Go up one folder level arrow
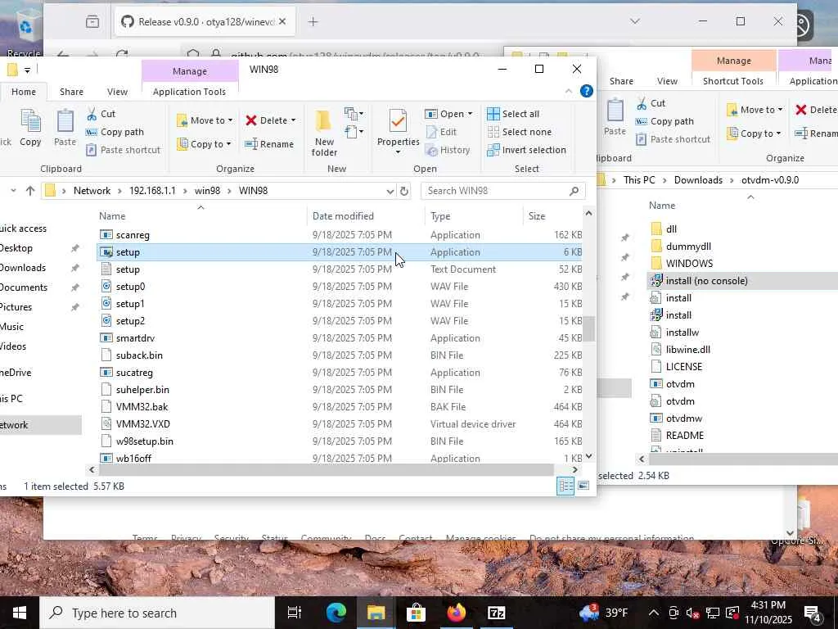 [x=30, y=191]
